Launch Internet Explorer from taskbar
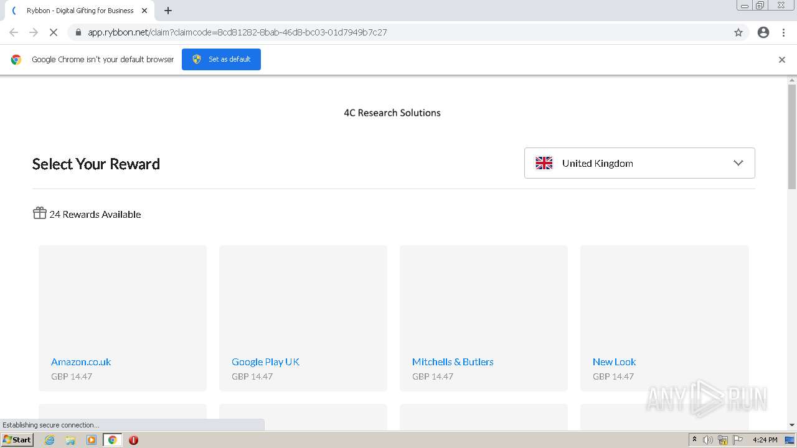The image size is (797, 448). pyautogui.click(x=50, y=440)
